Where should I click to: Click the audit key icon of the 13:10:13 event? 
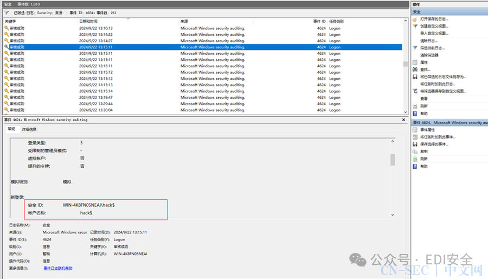(x=7, y=28)
